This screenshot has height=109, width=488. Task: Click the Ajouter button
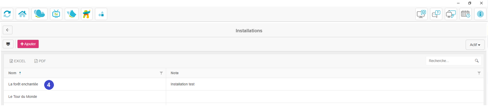pyautogui.click(x=28, y=44)
